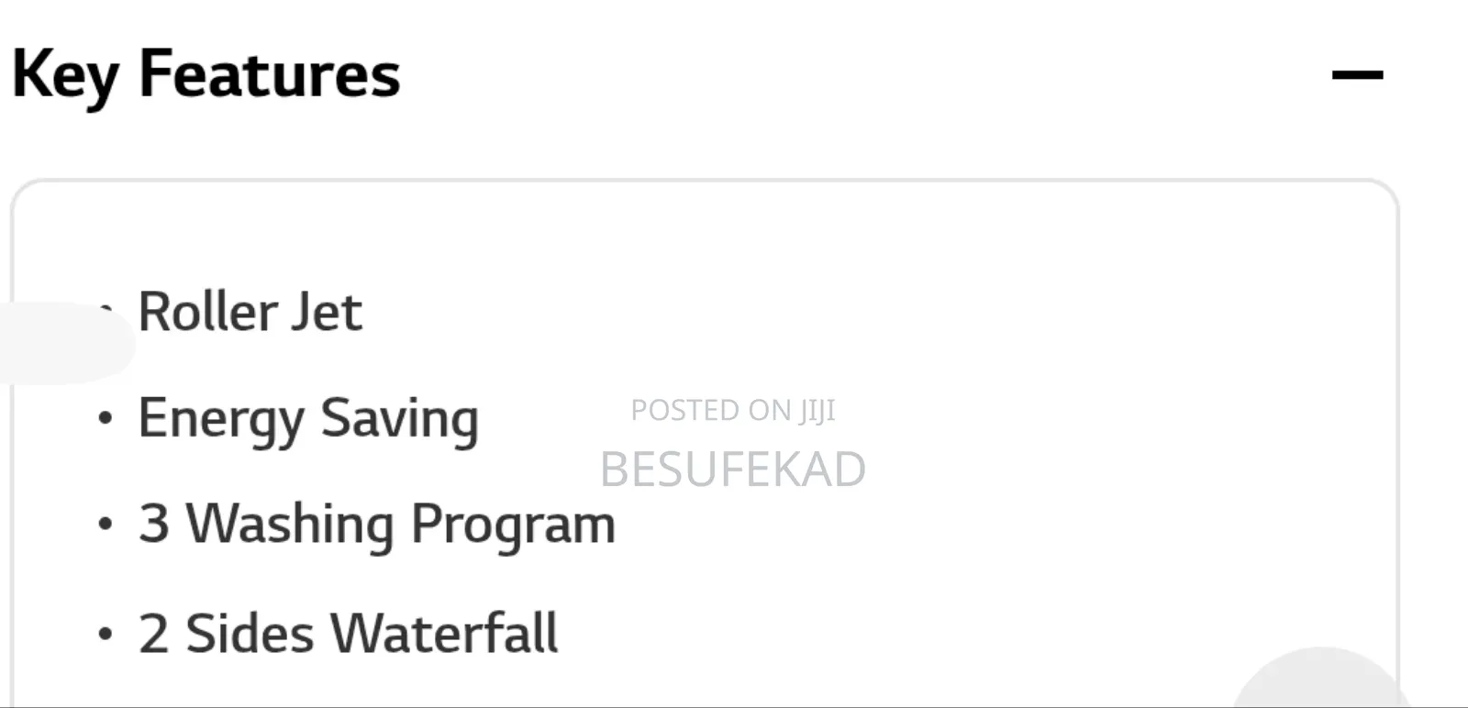Click the bullet before Energy Saving
The image size is (1468, 708).
[106, 419]
